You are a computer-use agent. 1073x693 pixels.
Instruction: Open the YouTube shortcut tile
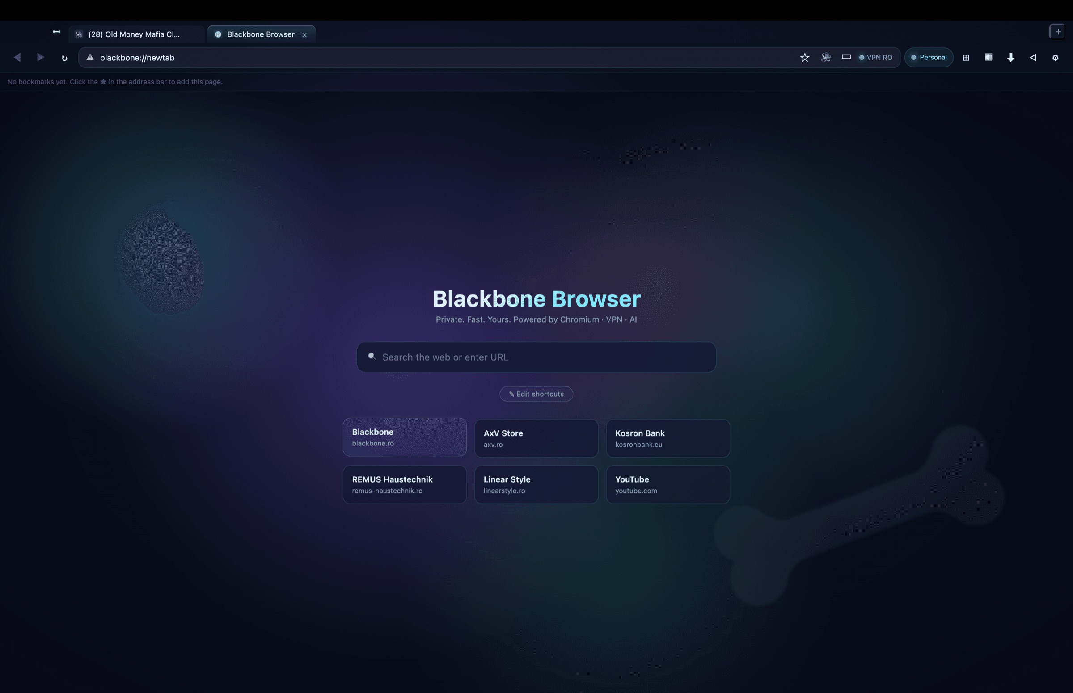(668, 485)
